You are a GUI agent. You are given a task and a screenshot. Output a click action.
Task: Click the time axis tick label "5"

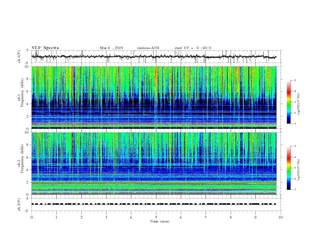tap(156, 217)
